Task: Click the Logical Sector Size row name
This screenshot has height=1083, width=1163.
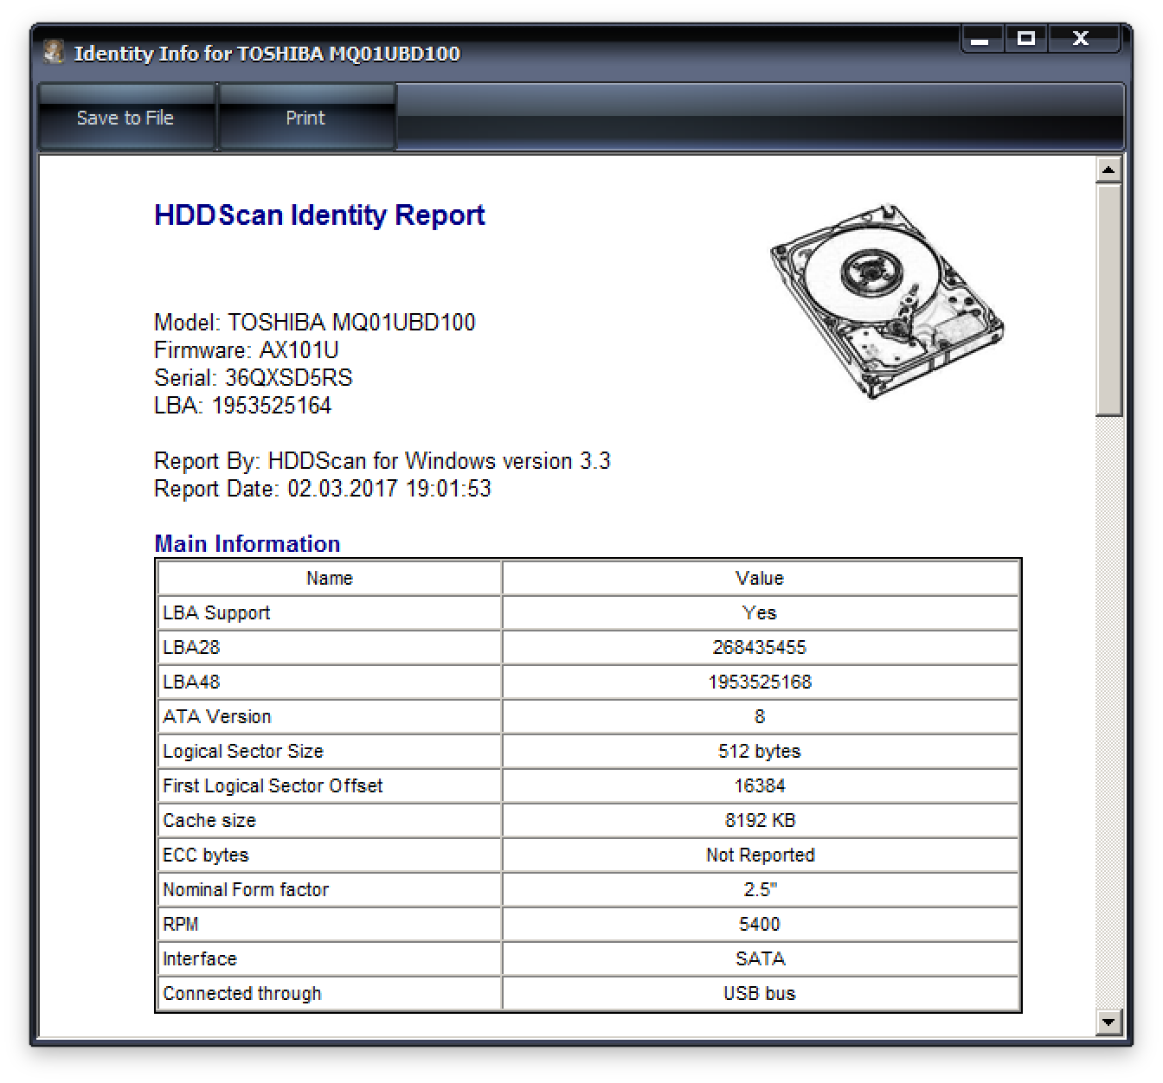Action: point(330,751)
